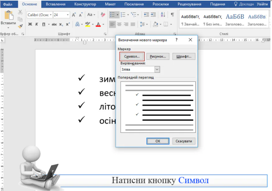Screen dimensions: 272x191
Task: Switch to the Вставлення ribbon tab
Action: tap(55, 4)
